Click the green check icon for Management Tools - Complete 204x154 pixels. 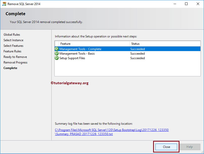click(x=57, y=49)
